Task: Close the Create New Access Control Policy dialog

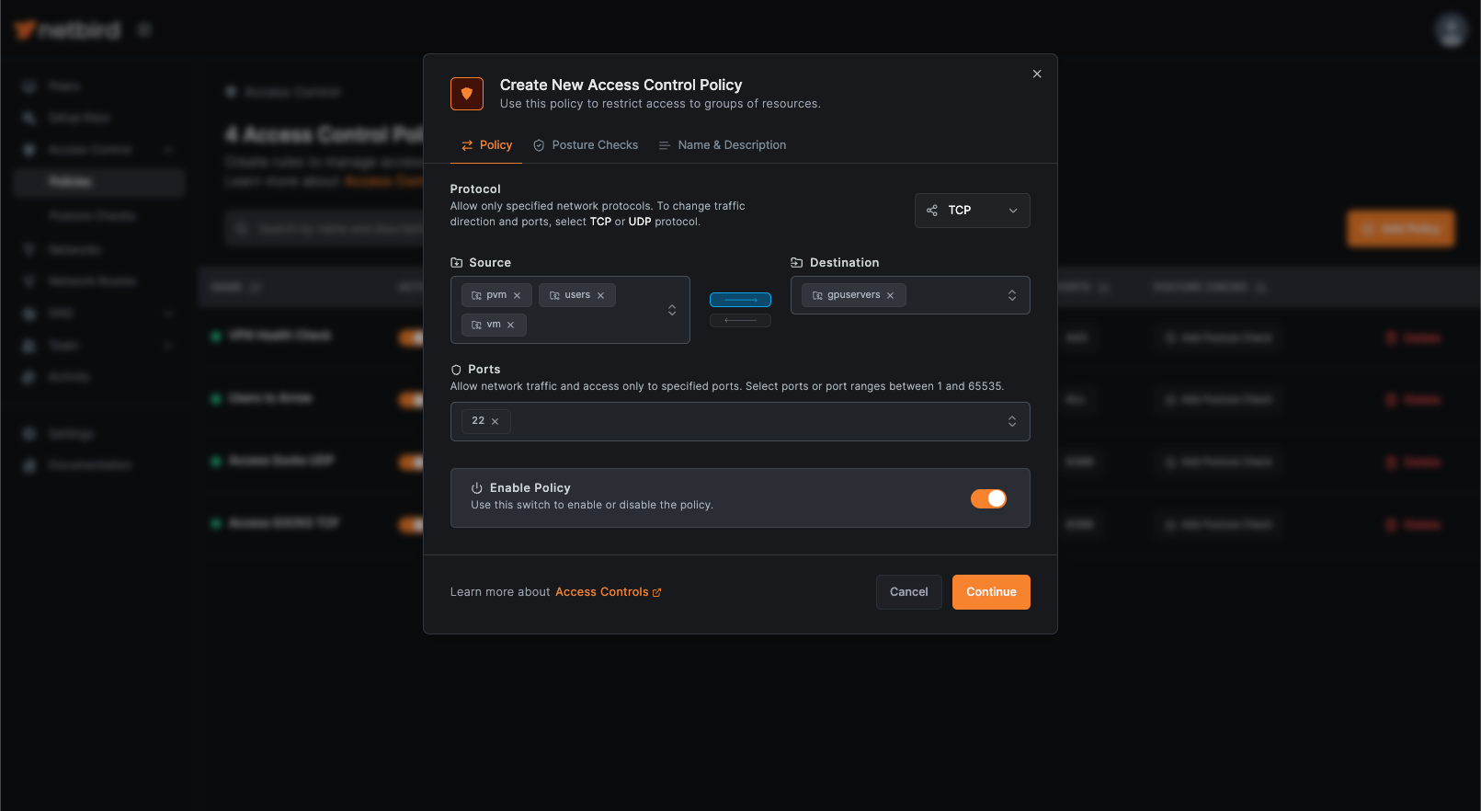Action: click(x=1037, y=74)
